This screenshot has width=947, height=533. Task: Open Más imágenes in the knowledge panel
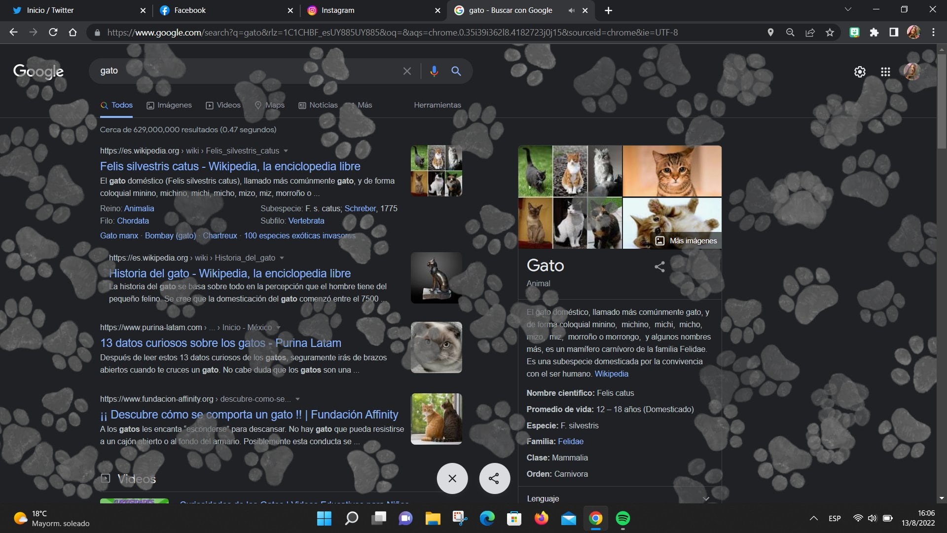tap(686, 241)
